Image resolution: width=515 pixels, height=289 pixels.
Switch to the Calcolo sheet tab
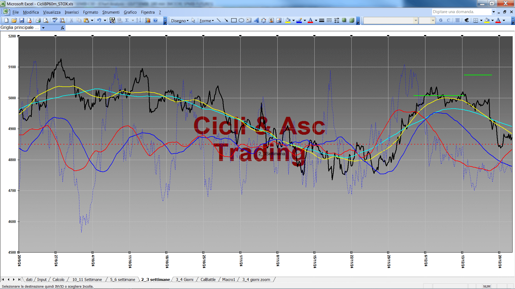click(x=58, y=279)
